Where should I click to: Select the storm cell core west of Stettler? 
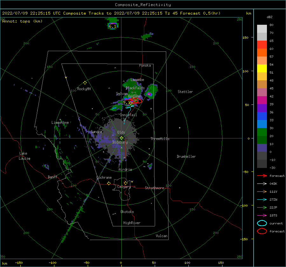coord(149,94)
